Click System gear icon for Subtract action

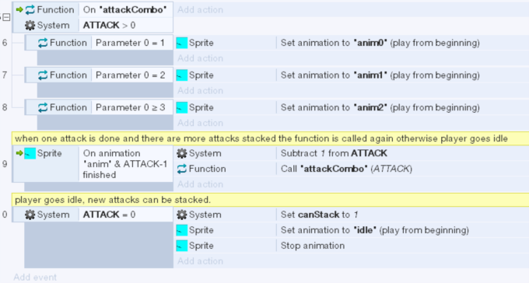[x=182, y=153]
